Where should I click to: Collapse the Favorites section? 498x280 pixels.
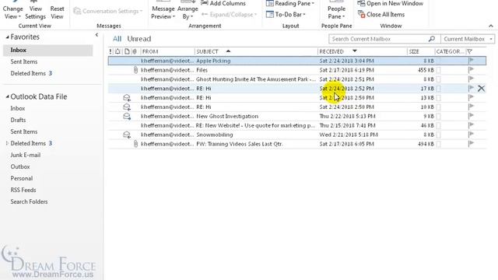(x=7, y=37)
